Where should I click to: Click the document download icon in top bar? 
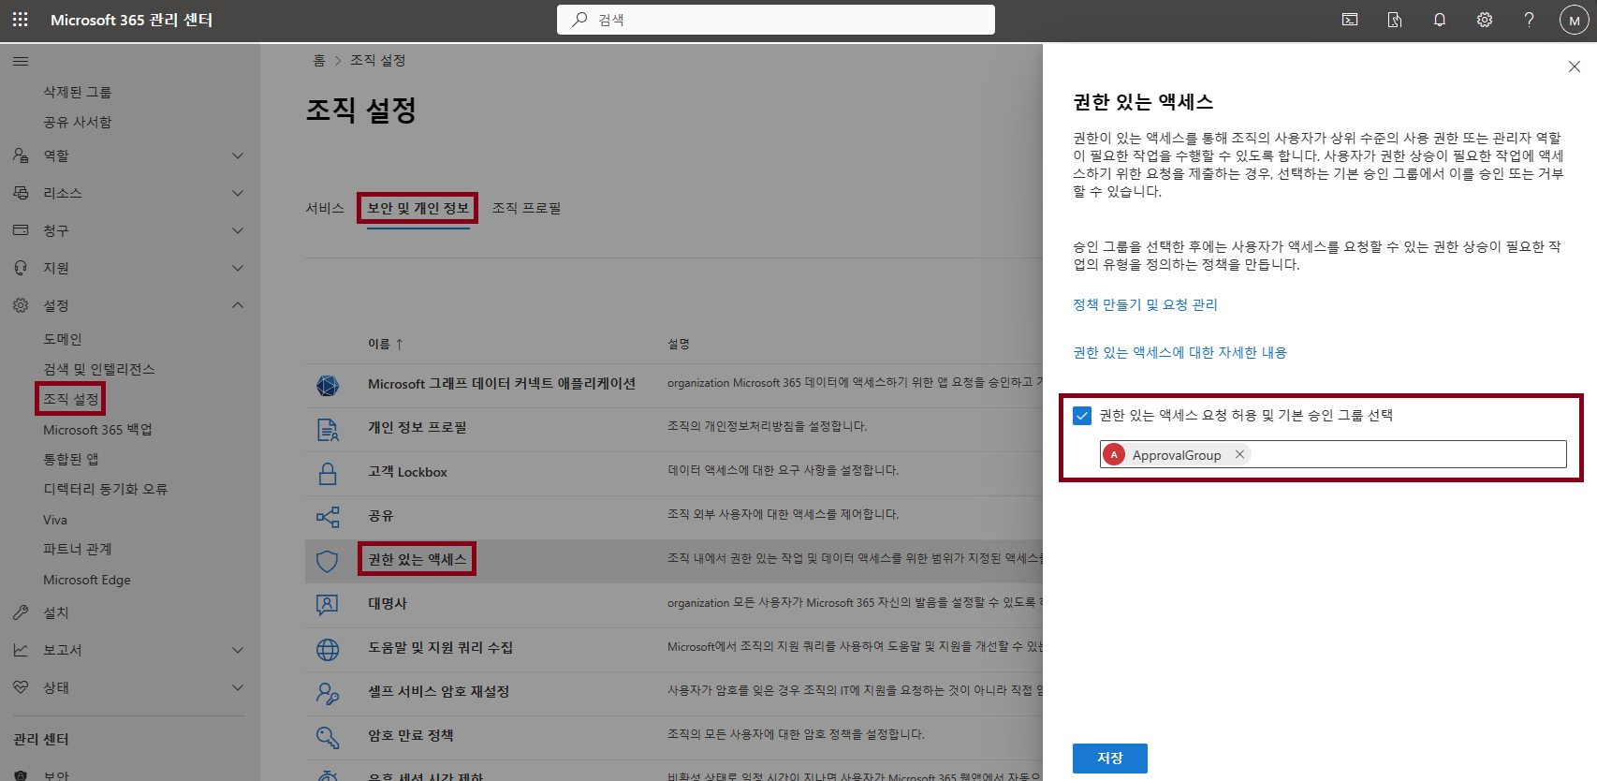tap(1395, 20)
